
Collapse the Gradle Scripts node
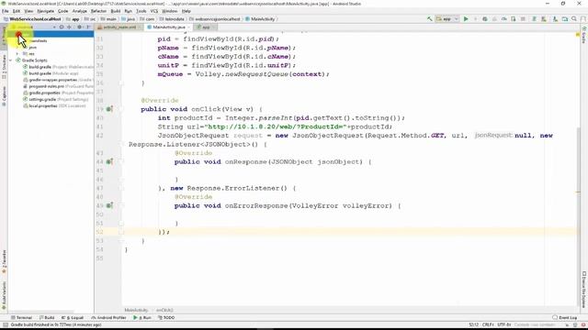point(10,60)
